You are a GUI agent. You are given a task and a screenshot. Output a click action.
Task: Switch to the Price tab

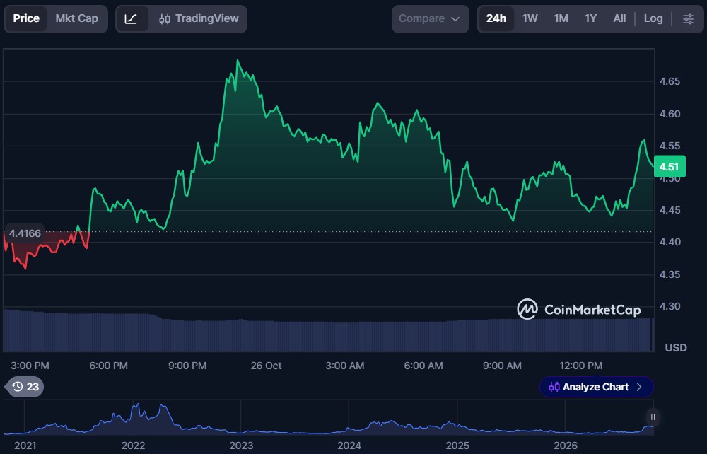point(26,18)
